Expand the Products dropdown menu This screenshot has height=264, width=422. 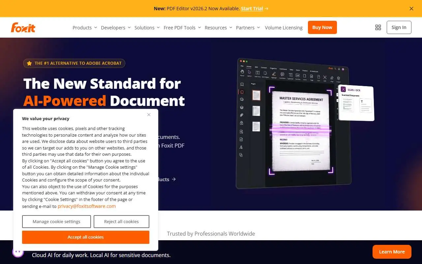point(85,28)
